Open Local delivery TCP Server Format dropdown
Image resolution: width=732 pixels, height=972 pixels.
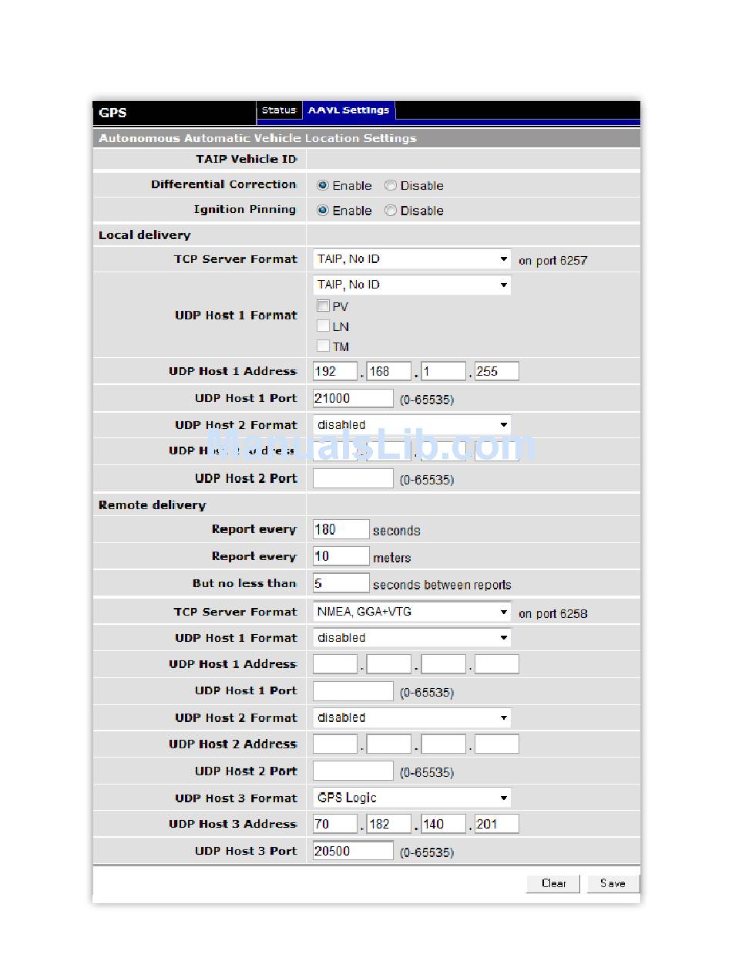coord(412,259)
